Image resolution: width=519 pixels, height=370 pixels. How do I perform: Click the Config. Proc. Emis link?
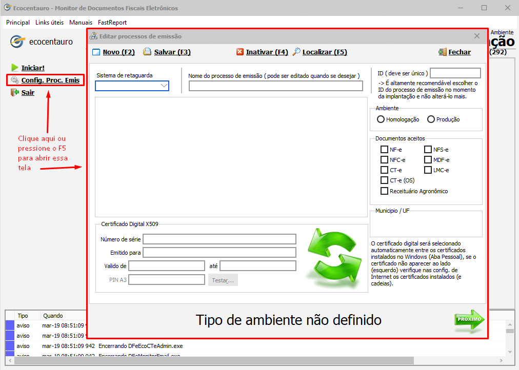[x=50, y=80]
